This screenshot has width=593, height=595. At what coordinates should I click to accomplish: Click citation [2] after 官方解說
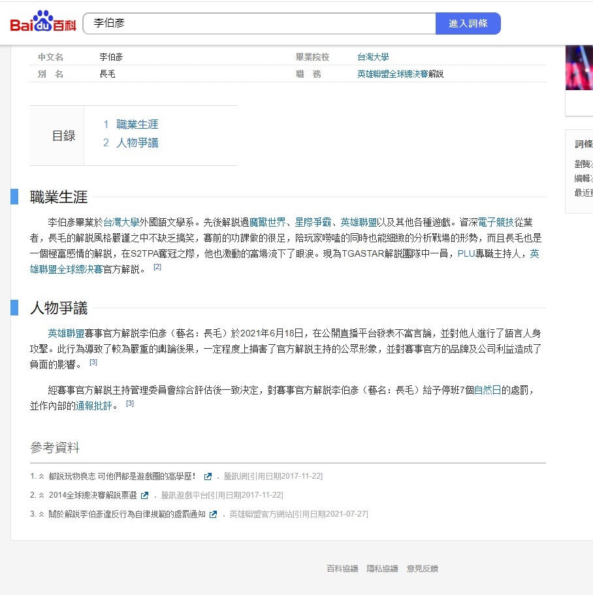tap(157, 267)
